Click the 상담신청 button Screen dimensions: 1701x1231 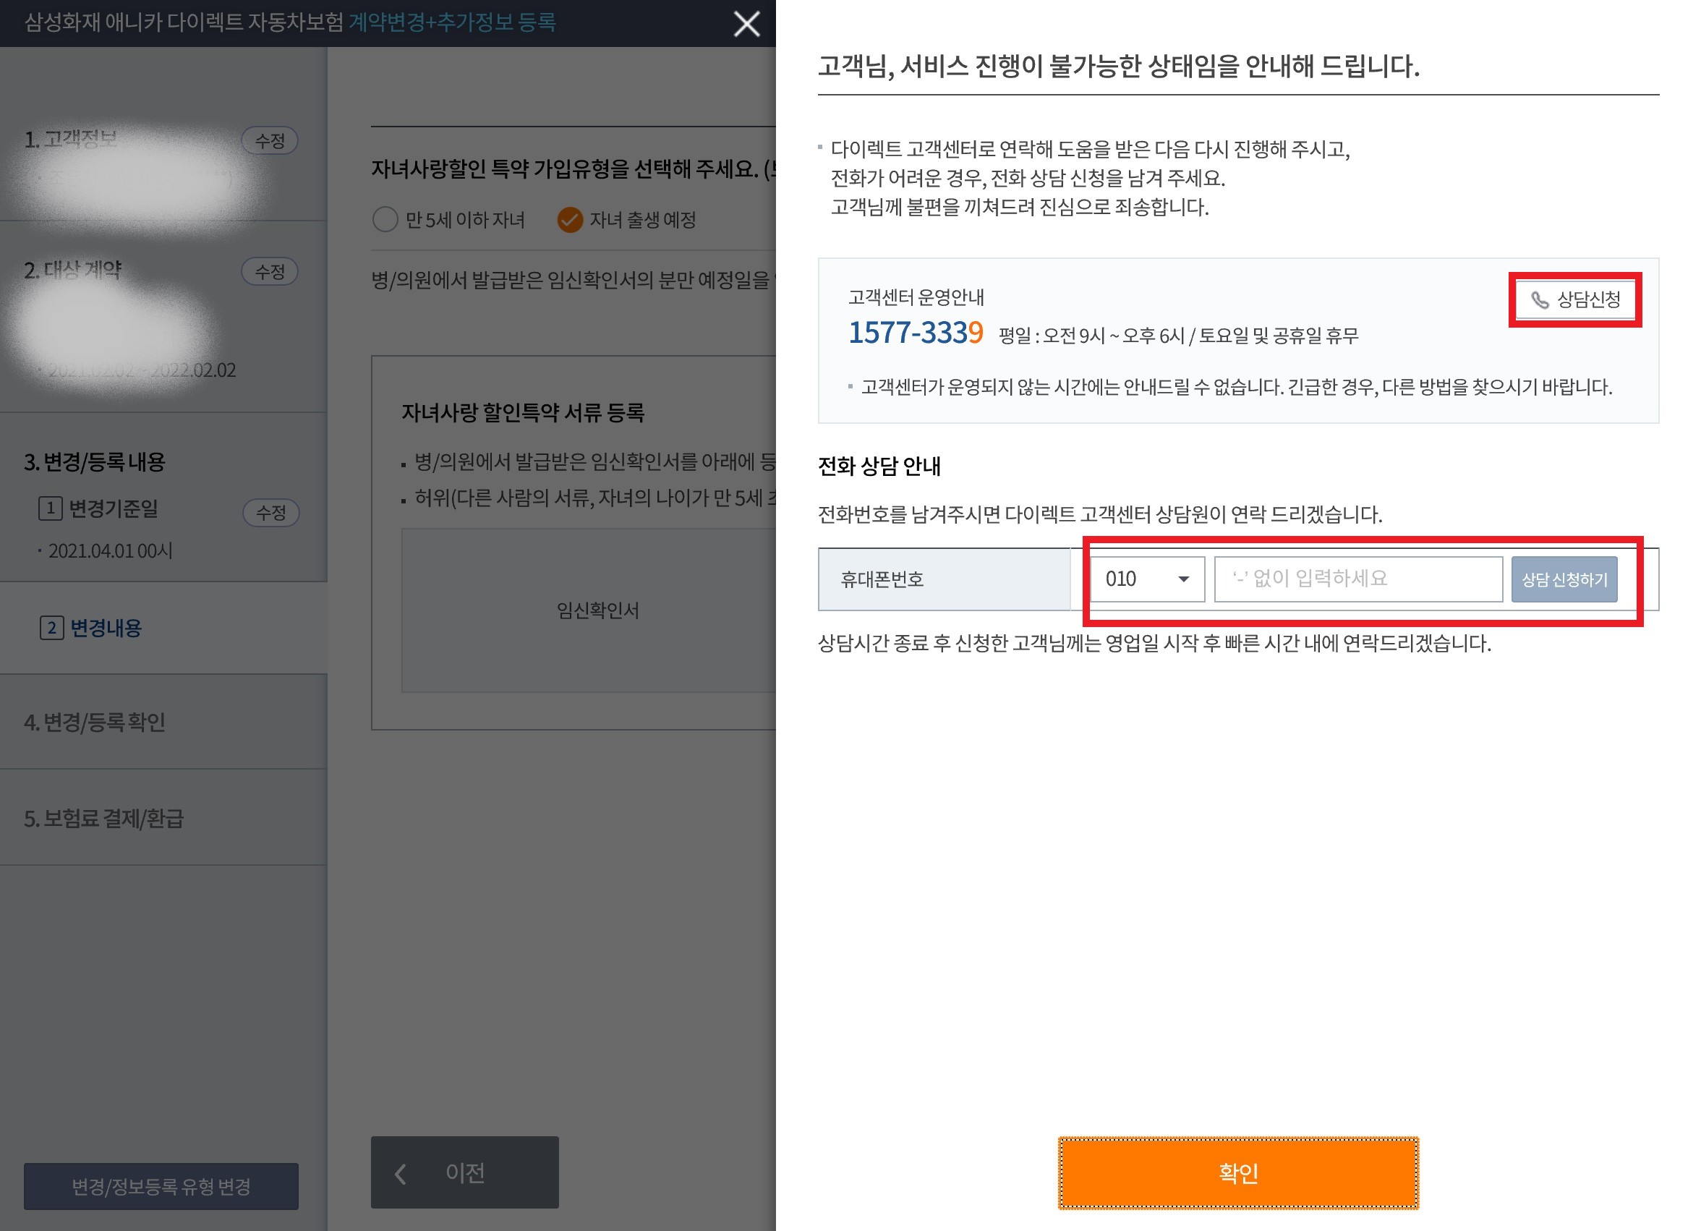pyautogui.click(x=1575, y=300)
